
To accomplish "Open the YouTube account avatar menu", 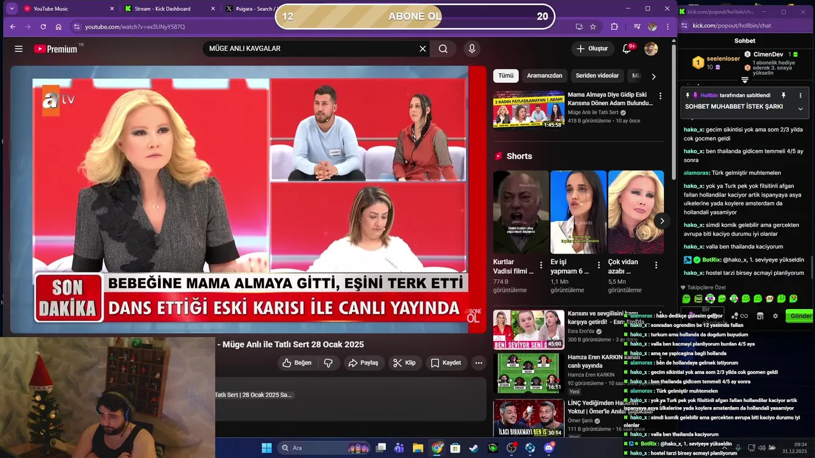I will click(x=651, y=49).
